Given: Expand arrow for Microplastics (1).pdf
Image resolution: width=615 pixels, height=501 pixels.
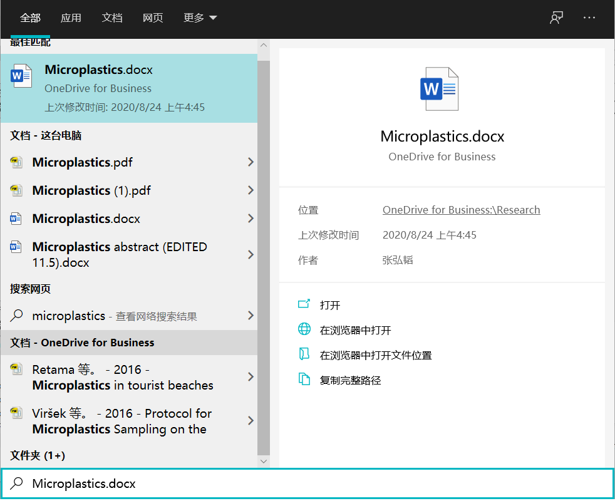Looking at the screenshot, I should click(x=251, y=190).
